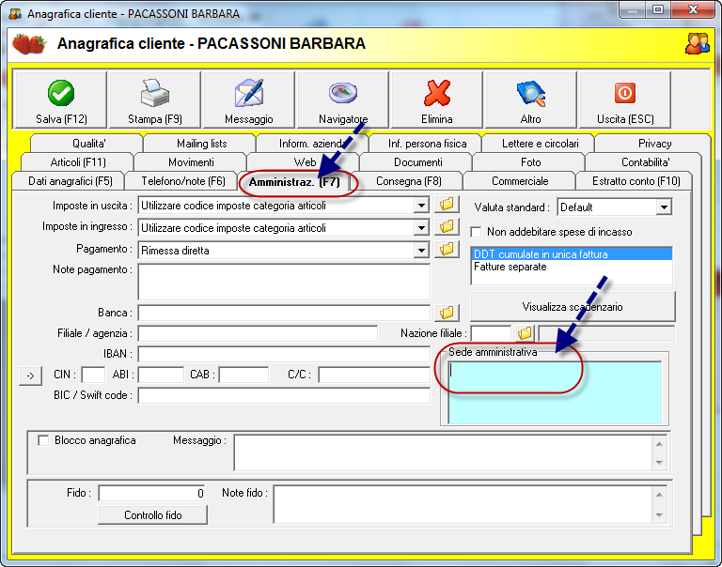Viewport: 722px width, 567px height.
Task: Select Fatture separate list item
Action: click(x=571, y=267)
